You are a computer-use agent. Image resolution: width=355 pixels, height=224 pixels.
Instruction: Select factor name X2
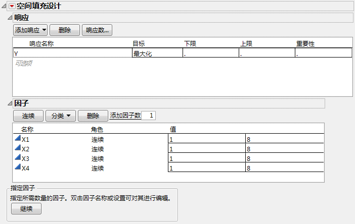coord(25,149)
